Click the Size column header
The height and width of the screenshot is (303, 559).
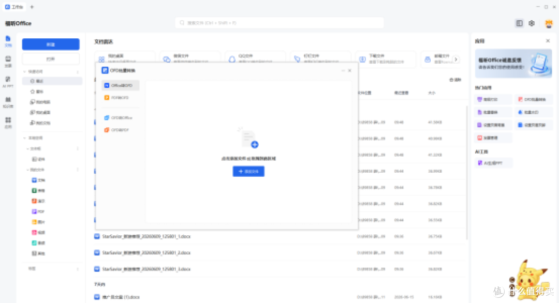point(431,93)
